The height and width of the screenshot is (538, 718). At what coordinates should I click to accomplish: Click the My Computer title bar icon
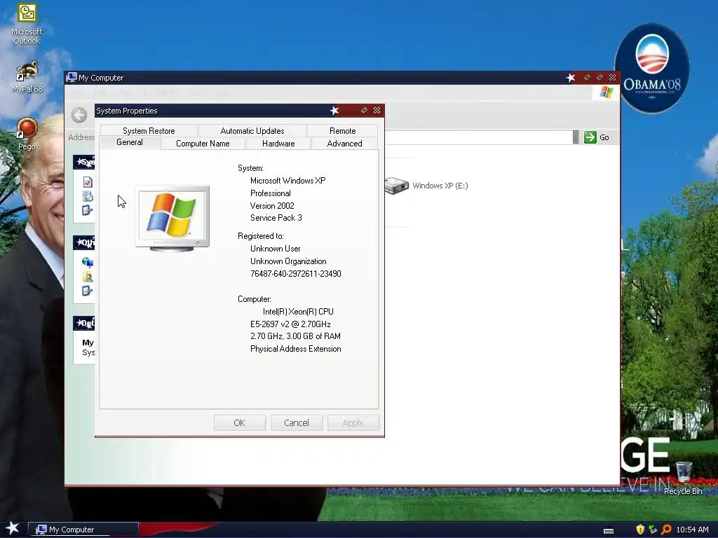pyautogui.click(x=72, y=77)
